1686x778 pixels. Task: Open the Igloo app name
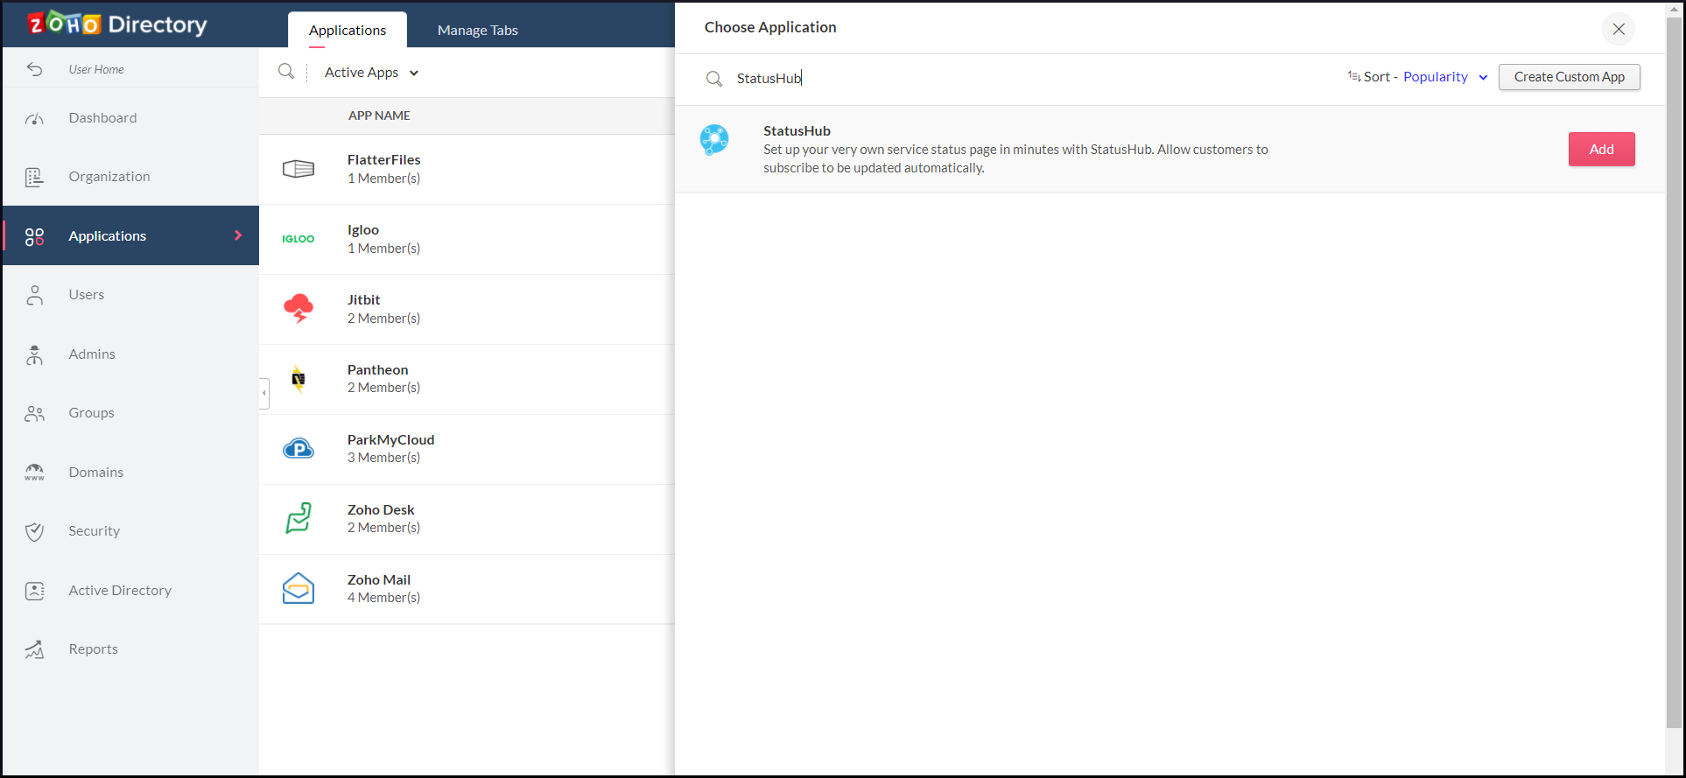pos(363,229)
